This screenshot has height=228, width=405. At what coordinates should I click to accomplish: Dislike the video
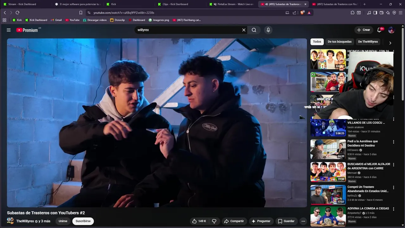tap(214, 221)
